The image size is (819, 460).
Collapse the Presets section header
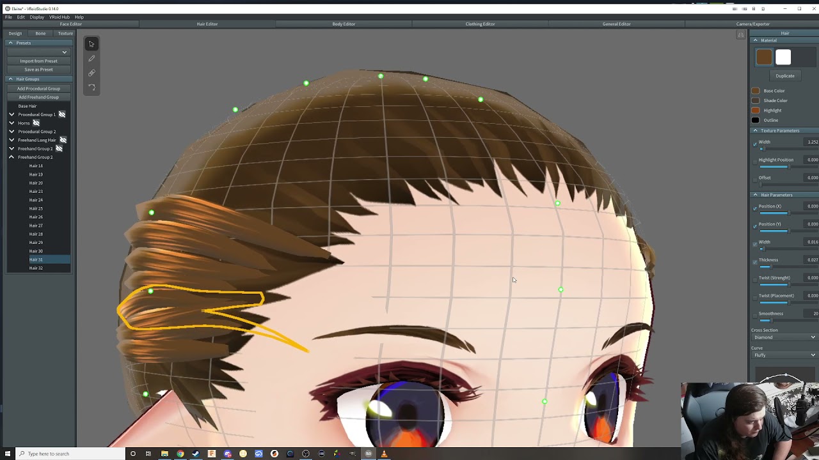(x=38, y=43)
